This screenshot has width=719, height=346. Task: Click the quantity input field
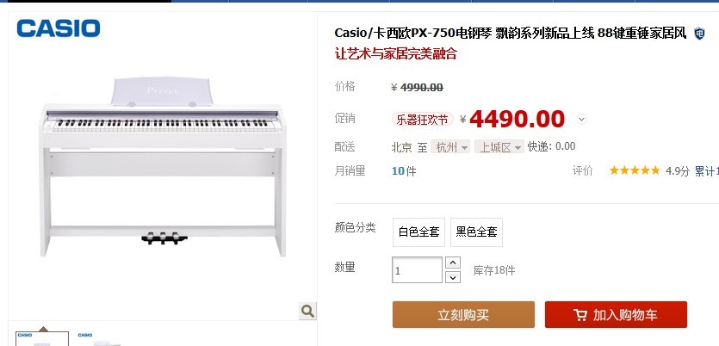tap(417, 270)
